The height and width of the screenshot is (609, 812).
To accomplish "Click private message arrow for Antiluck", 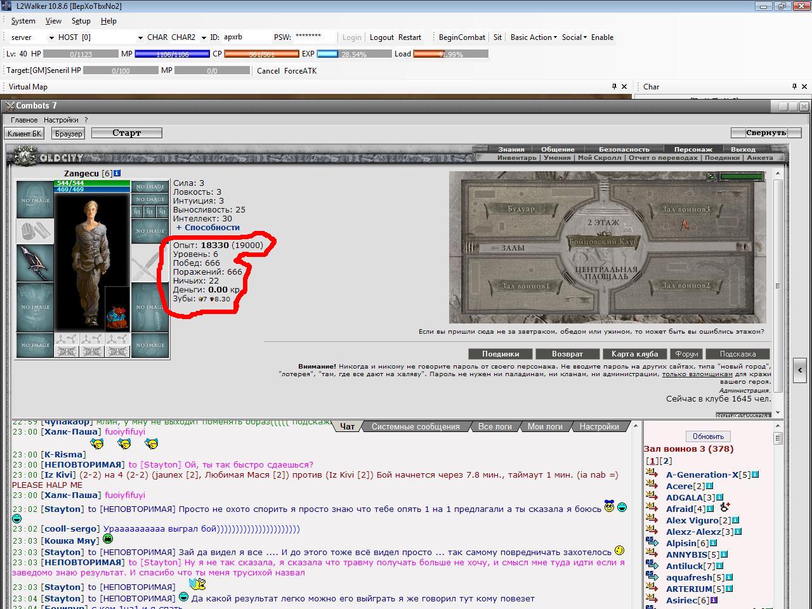I will pos(652,565).
